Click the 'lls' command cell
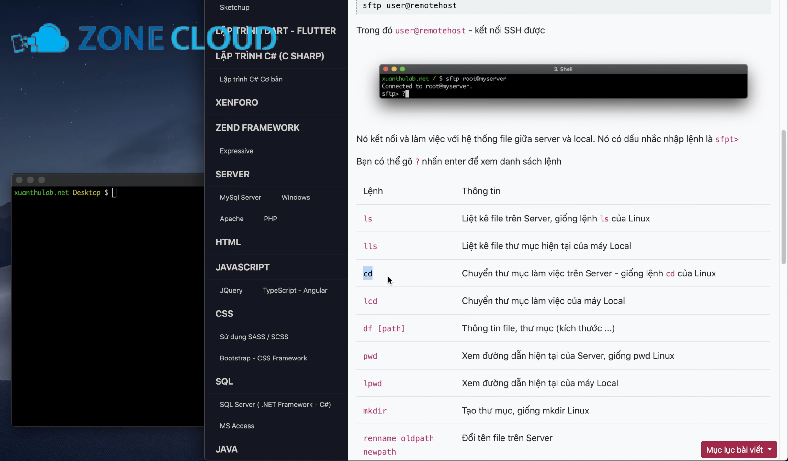 370,246
